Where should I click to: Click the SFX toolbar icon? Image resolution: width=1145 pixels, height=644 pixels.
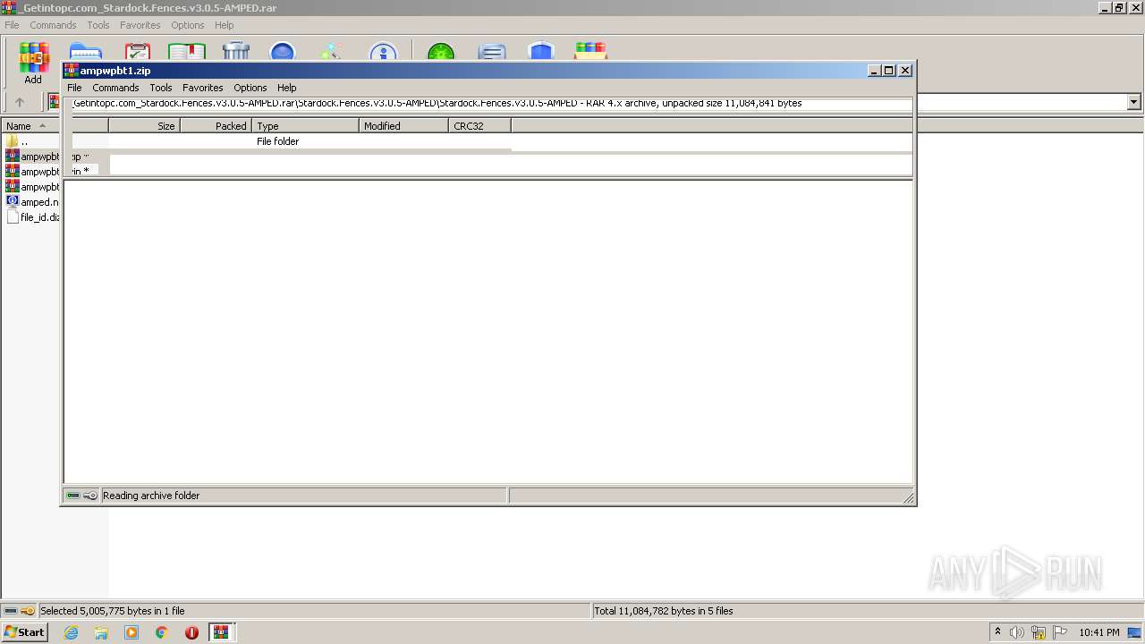(x=591, y=52)
